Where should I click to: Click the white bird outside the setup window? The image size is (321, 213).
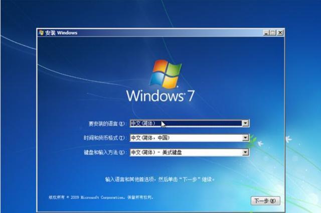289,139
